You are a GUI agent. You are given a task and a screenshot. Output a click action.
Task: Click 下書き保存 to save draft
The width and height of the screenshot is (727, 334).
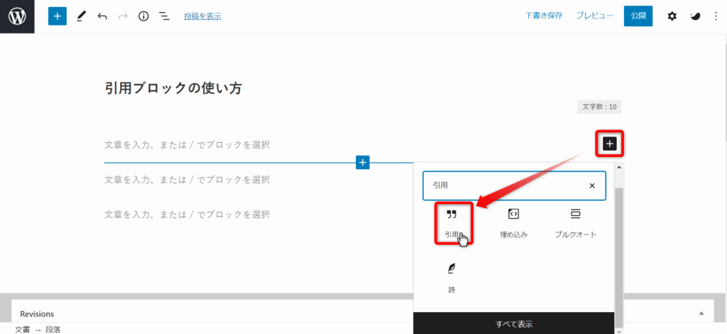(544, 16)
